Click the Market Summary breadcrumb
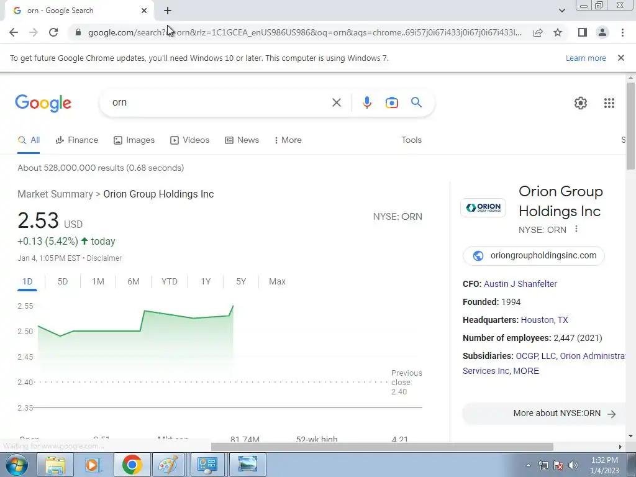This screenshot has height=477, width=636. [55, 194]
